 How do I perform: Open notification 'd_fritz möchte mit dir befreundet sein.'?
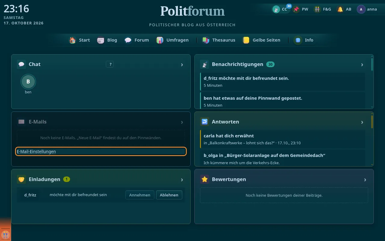click(x=282, y=82)
